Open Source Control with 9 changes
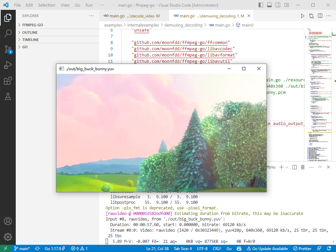The image size is (336, 252). pyautogui.click(x=8, y=49)
